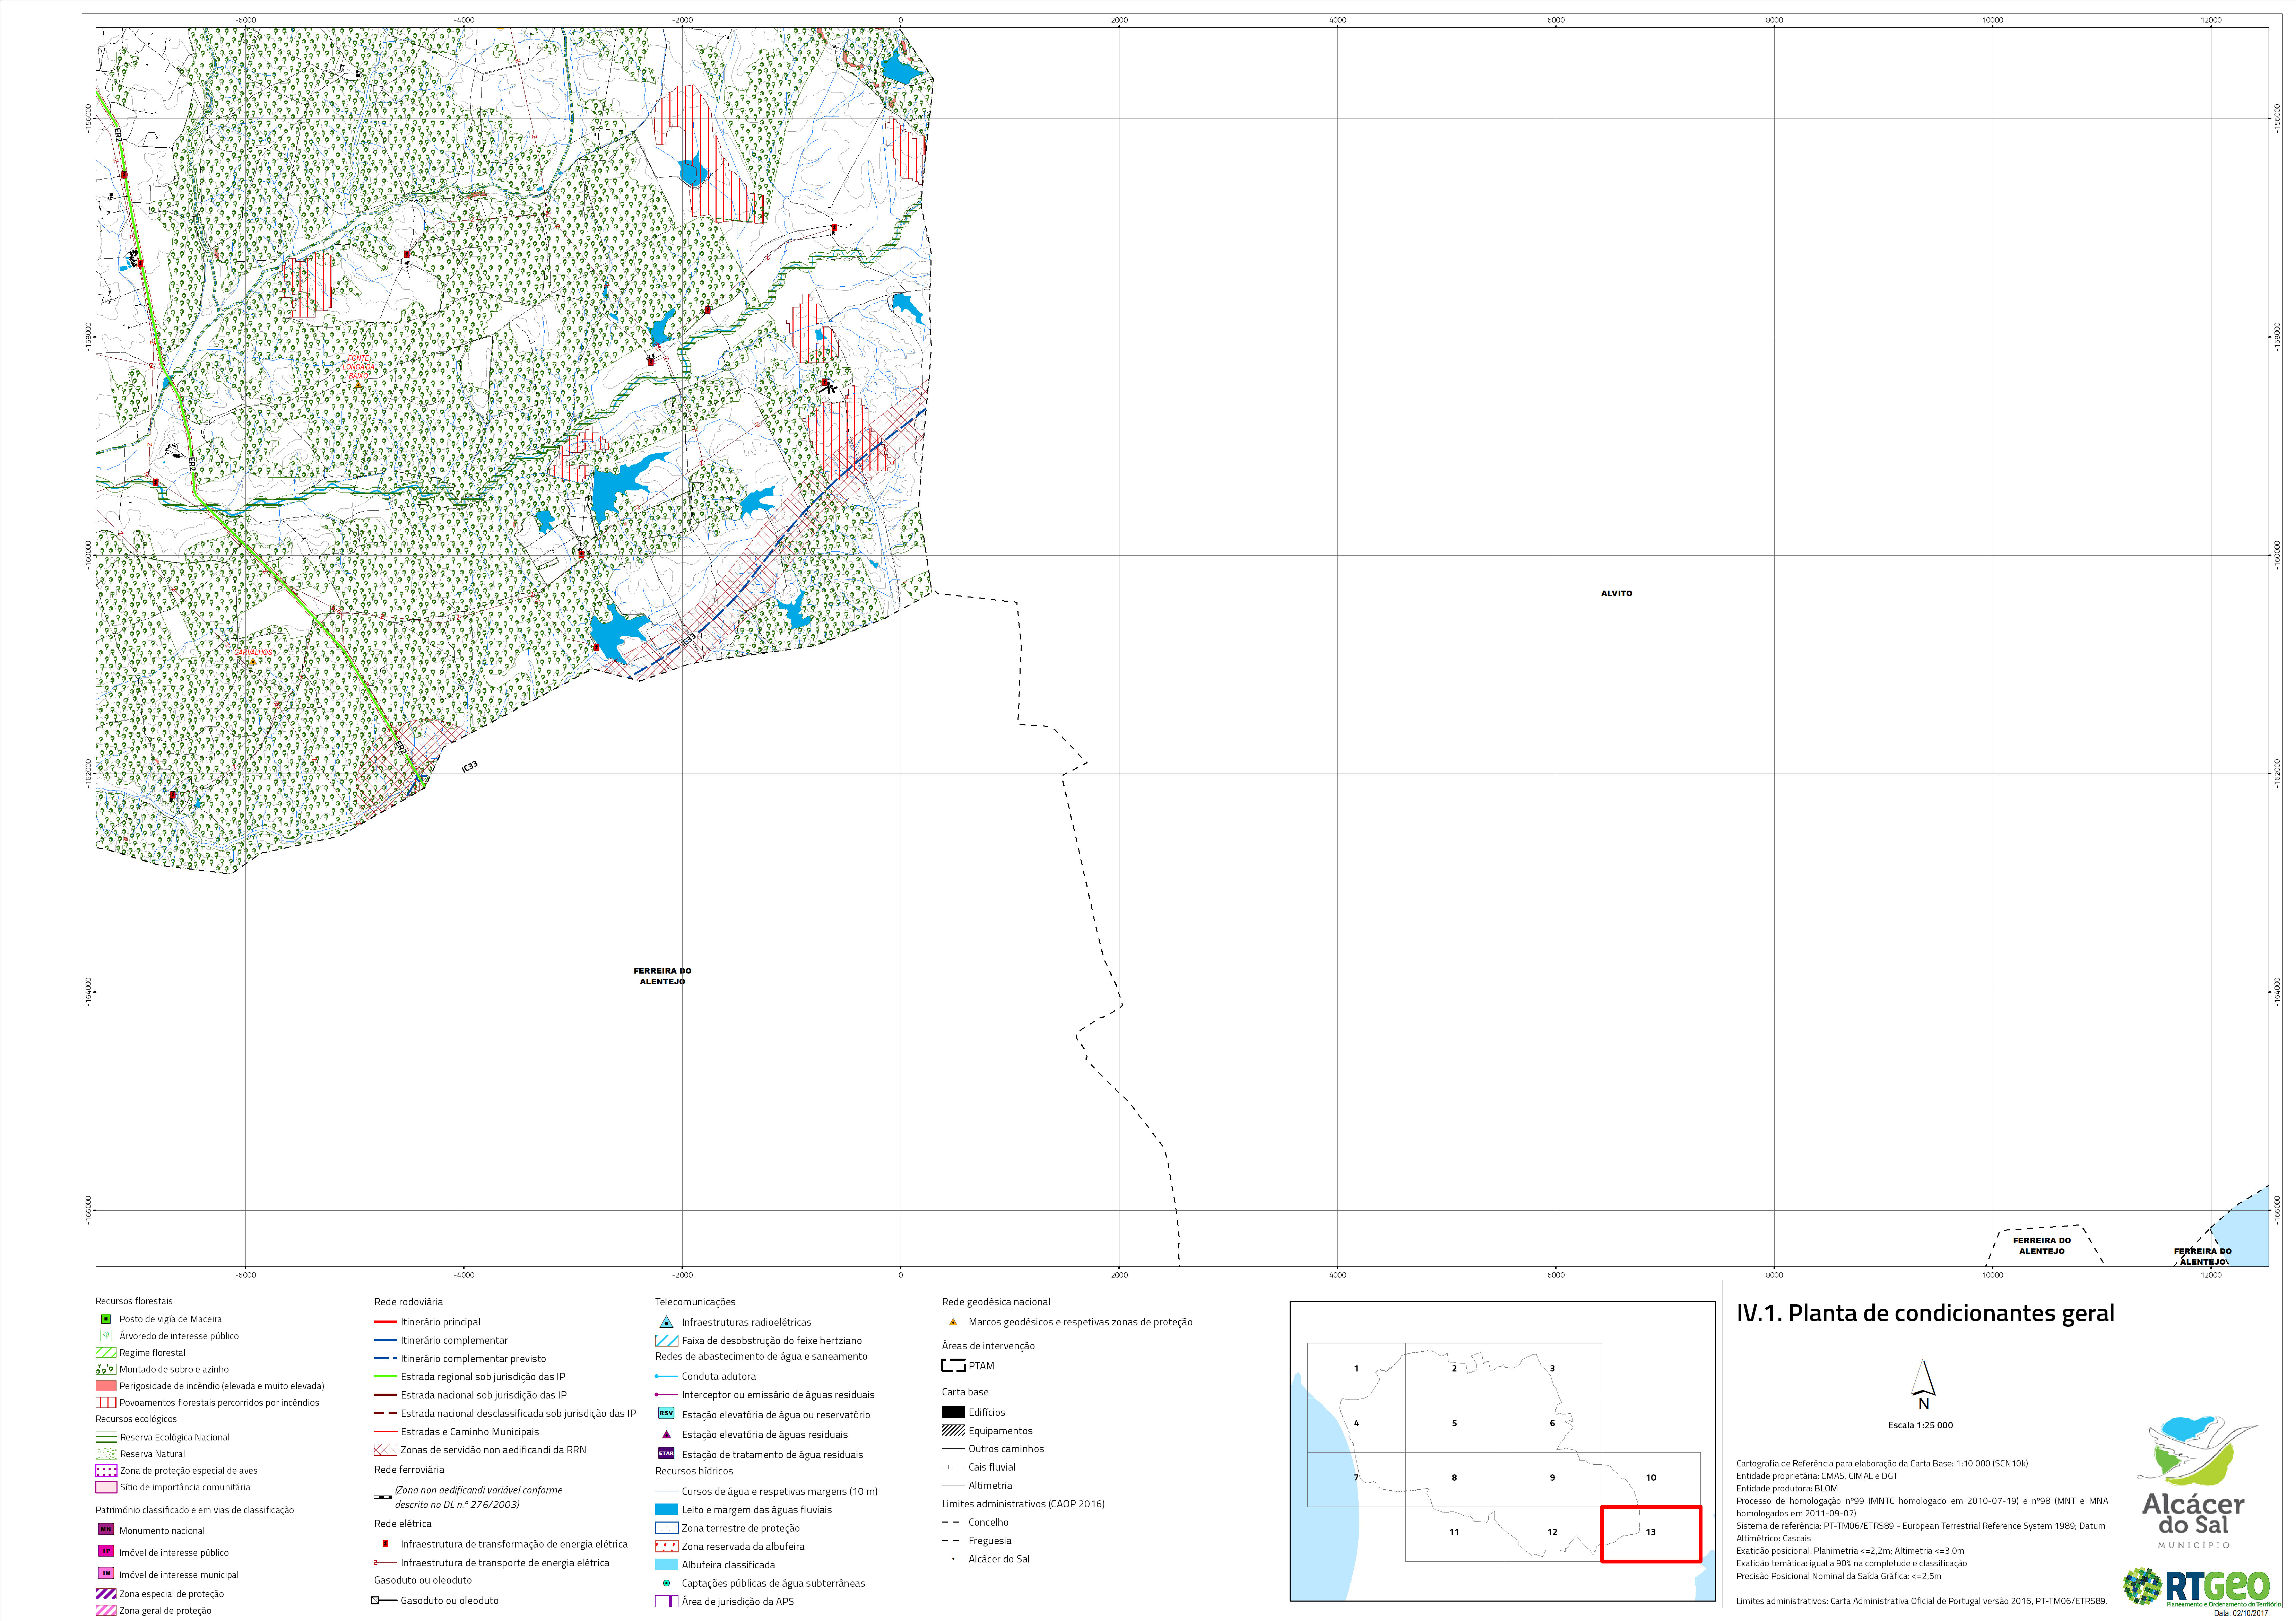The height and width of the screenshot is (1621, 2296).
Task: Click the 'Recursos florestais' legend heading
Action: click(x=134, y=1301)
